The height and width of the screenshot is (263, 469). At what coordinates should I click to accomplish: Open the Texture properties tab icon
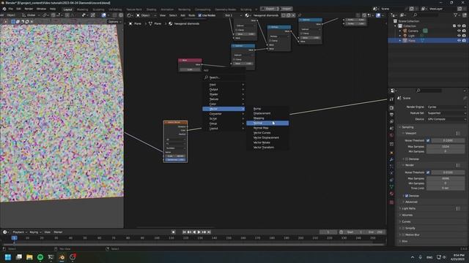coord(391,202)
